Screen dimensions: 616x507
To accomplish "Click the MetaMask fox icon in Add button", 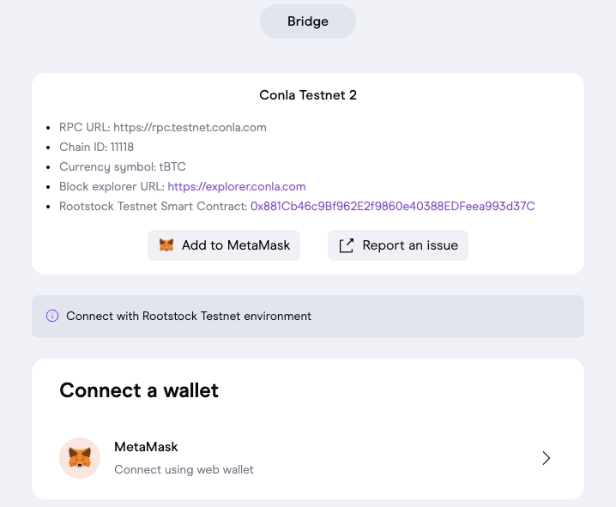I will point(166,245).
